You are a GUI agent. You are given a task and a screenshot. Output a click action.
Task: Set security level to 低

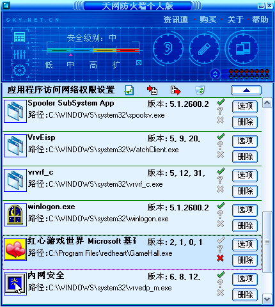point(49,65)
